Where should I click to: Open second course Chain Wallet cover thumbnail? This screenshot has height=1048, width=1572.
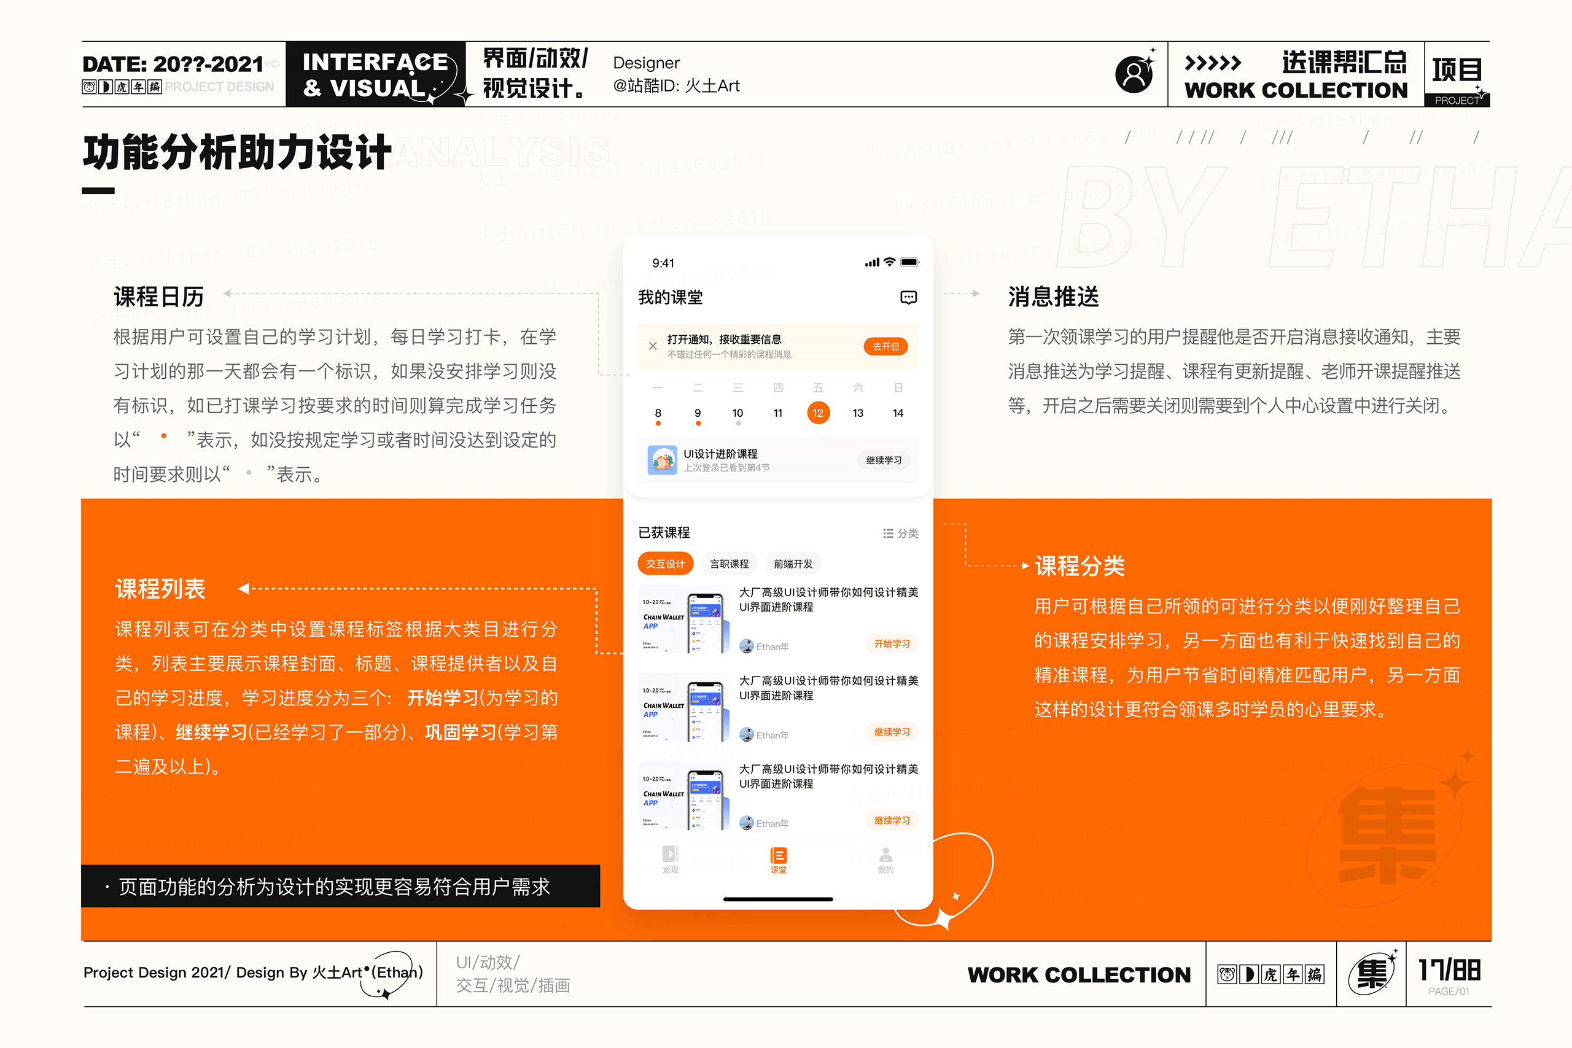pos(683,707)
